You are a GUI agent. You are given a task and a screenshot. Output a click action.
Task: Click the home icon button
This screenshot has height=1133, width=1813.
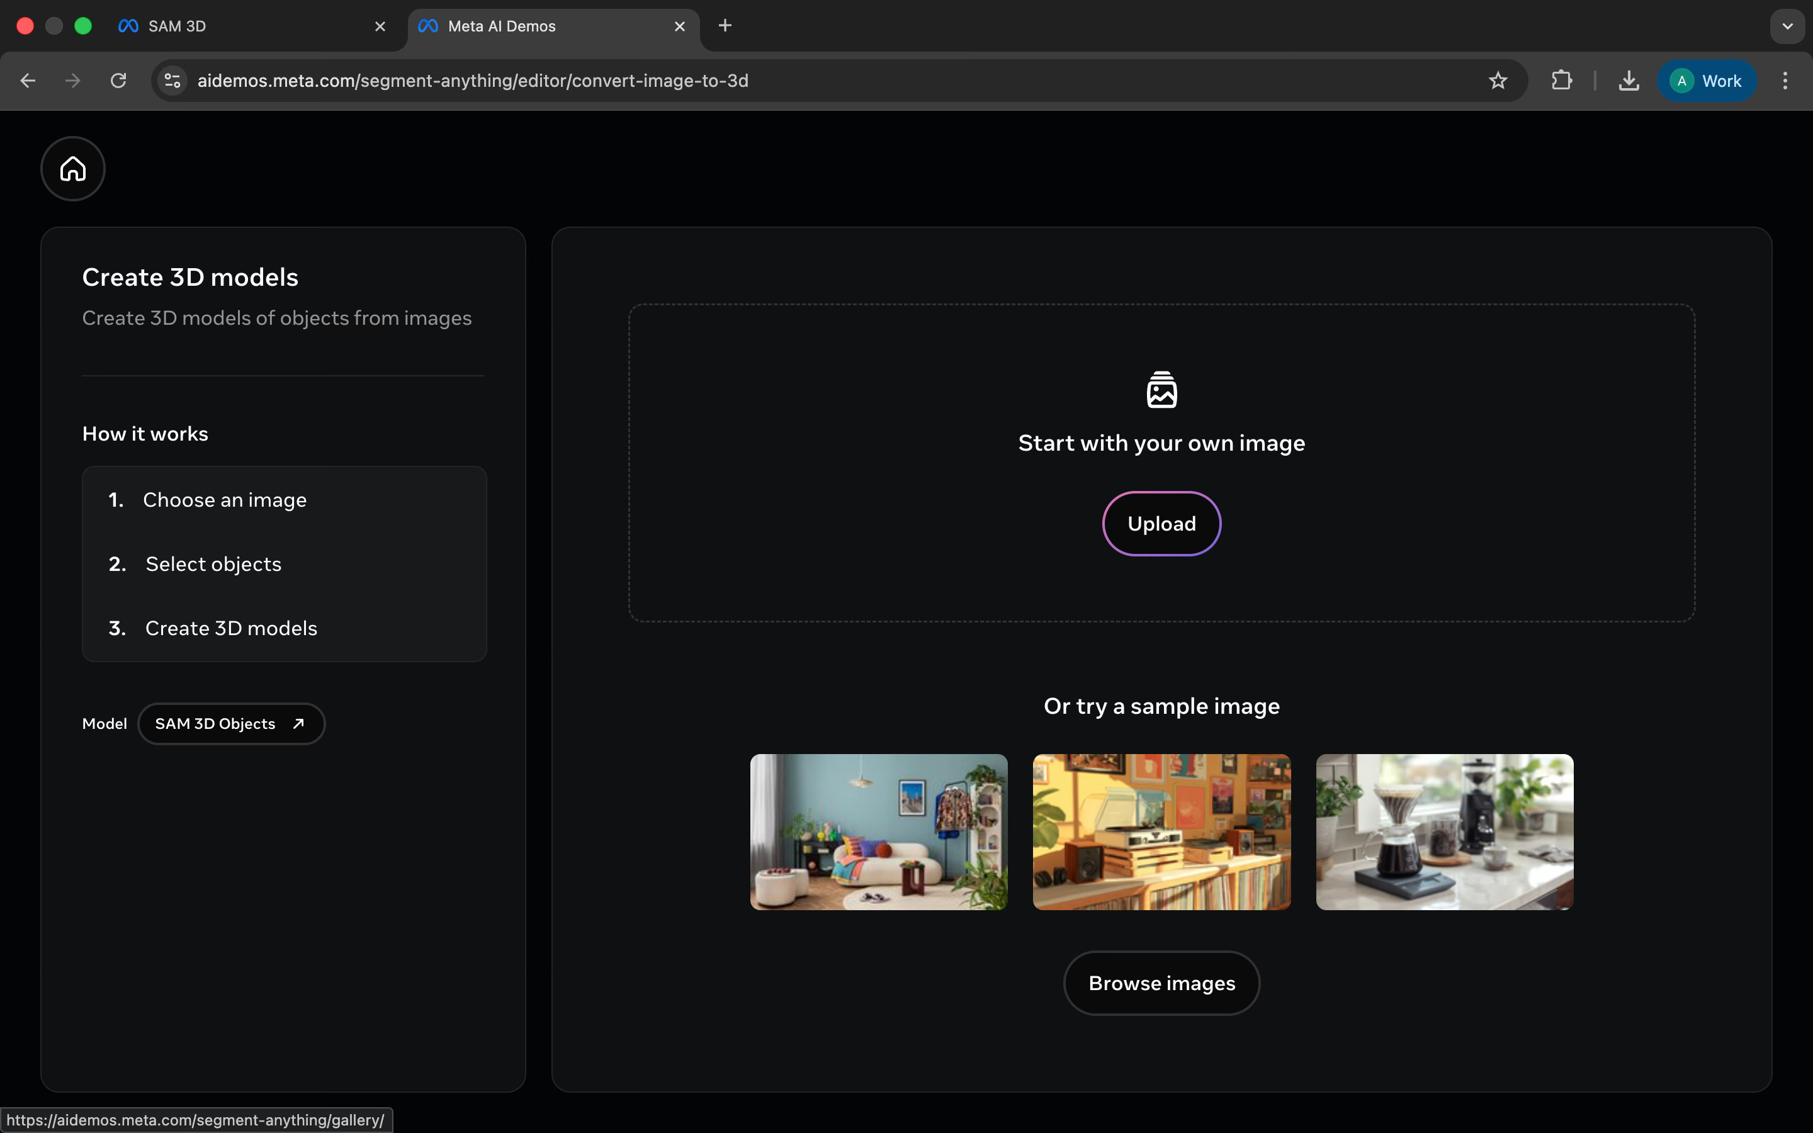point(72,169)
